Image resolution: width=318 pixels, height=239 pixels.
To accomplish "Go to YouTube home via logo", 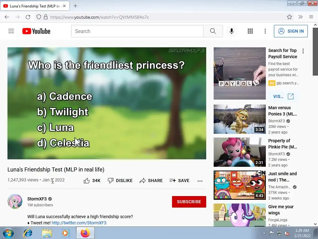I will tap(36, 31).
